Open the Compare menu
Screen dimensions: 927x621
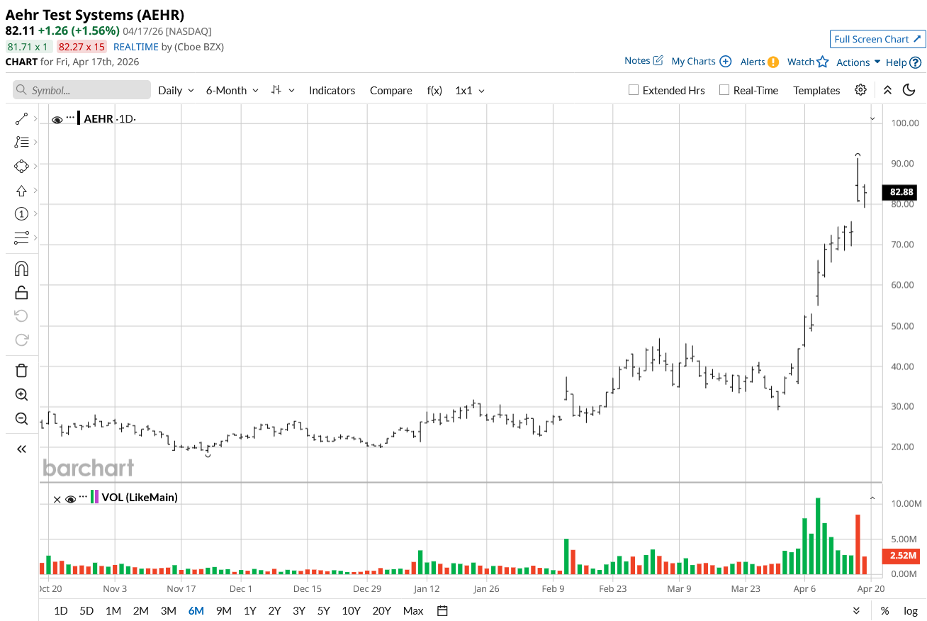pyautogui.click(x=391, y=91)
